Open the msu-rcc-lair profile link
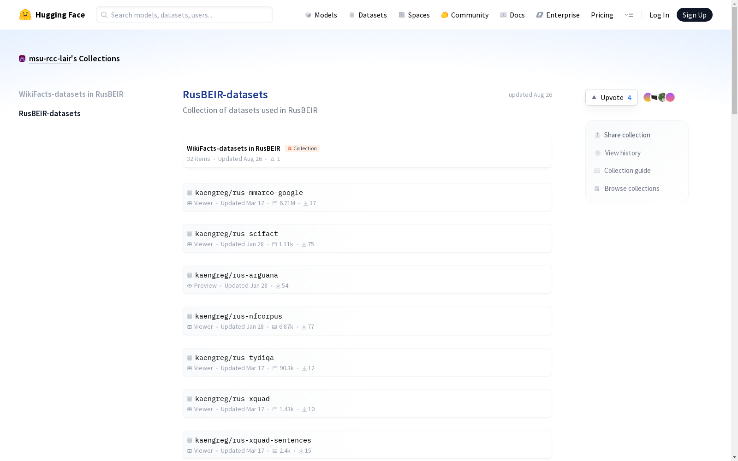738x461 pixels. [x=50, y=59]
